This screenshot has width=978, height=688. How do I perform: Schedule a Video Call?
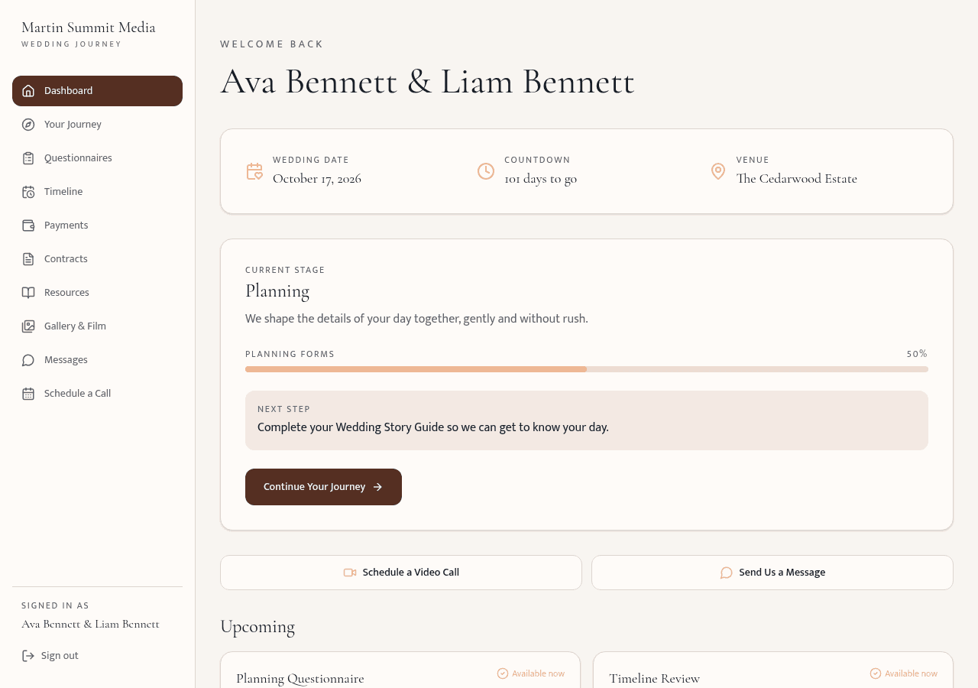[401, 573]
